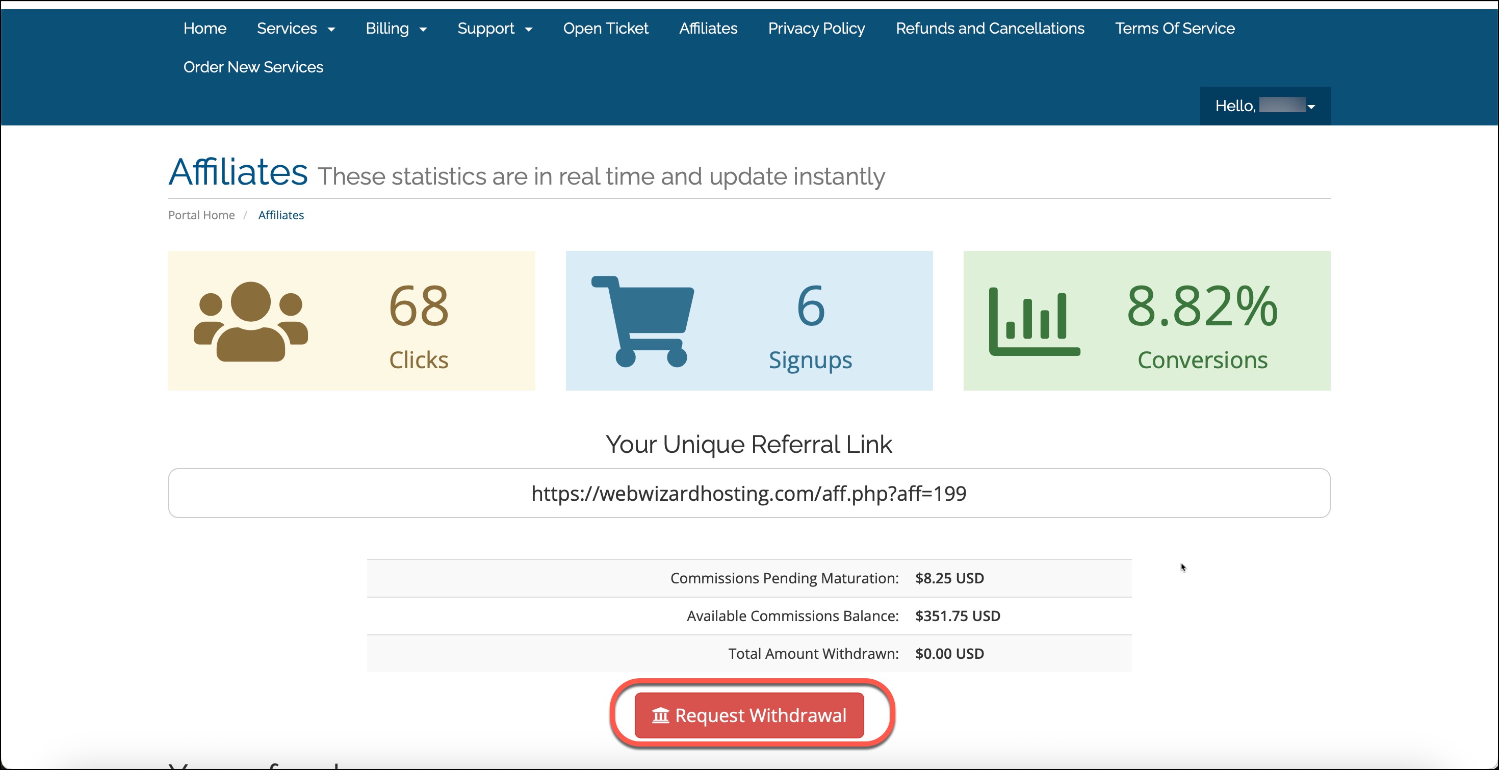
Task: Click the Request Withdrawal button
Action: coord(749,715)
